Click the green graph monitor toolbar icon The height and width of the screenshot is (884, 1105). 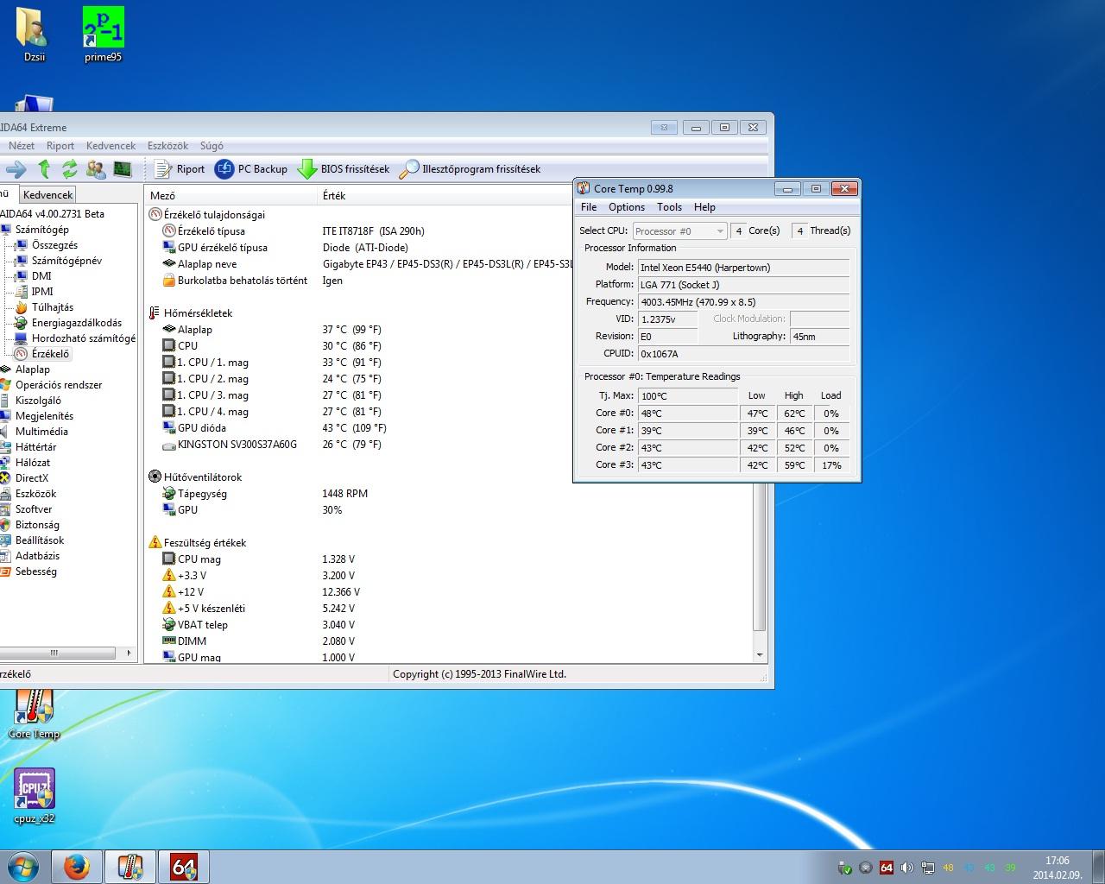point(123,169)
